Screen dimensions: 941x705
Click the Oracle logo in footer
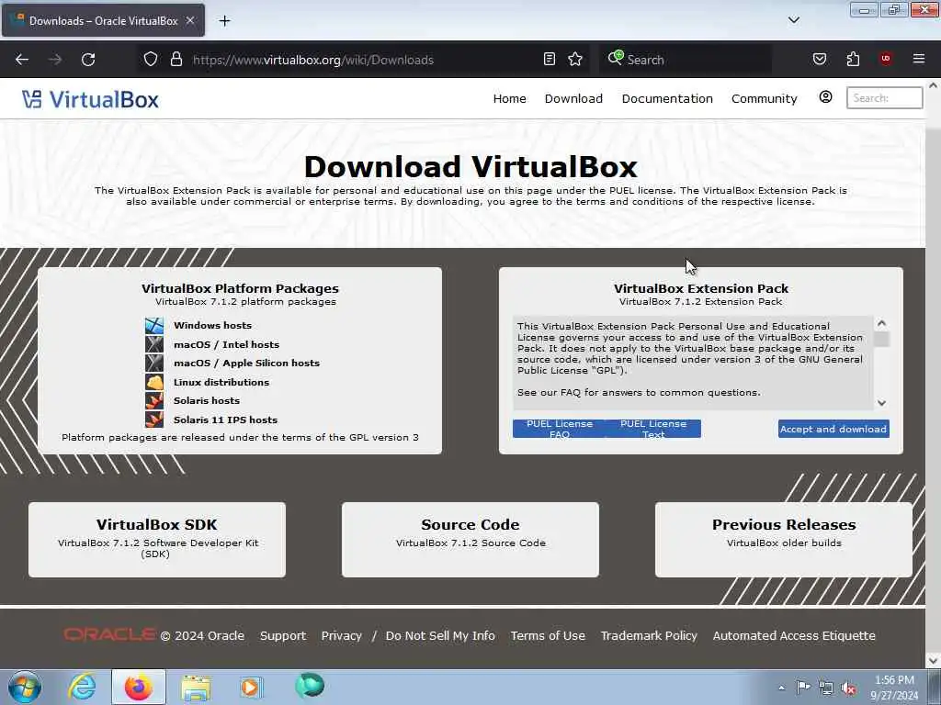pos(109,634)
